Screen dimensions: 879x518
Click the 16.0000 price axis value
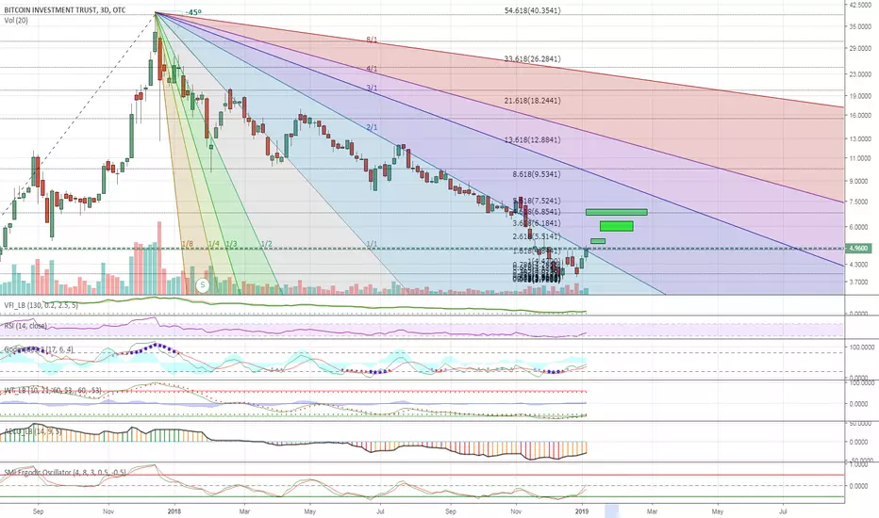(860, 116)
